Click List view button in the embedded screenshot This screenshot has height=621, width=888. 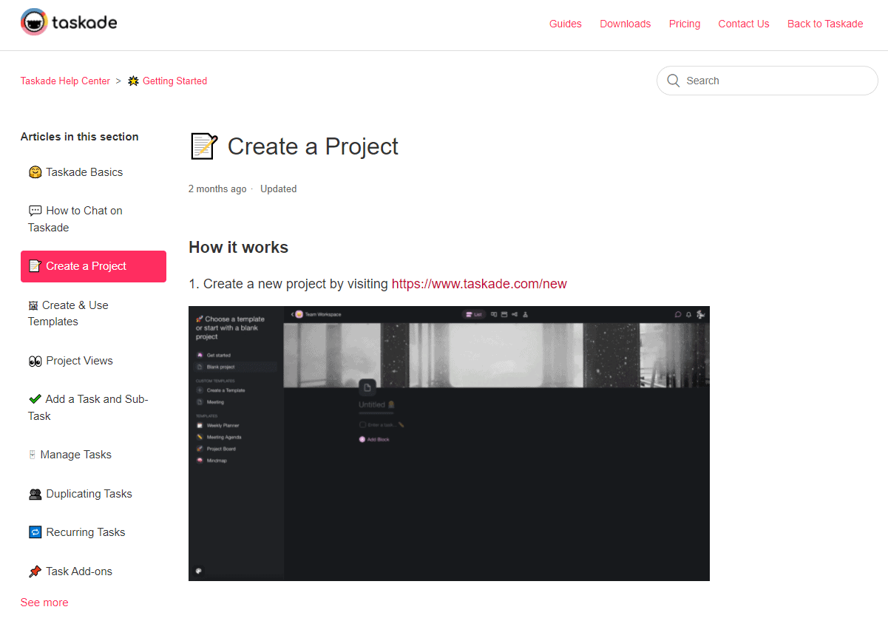(x=474, y=314)
